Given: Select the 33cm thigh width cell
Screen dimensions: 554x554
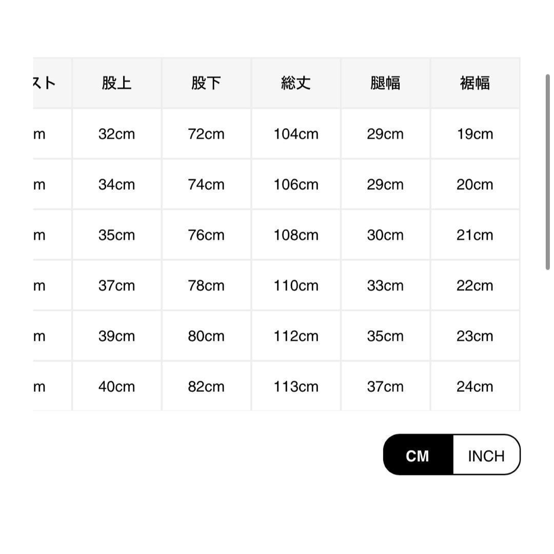Looking at the screenshot, I should (x=385, y=286).
